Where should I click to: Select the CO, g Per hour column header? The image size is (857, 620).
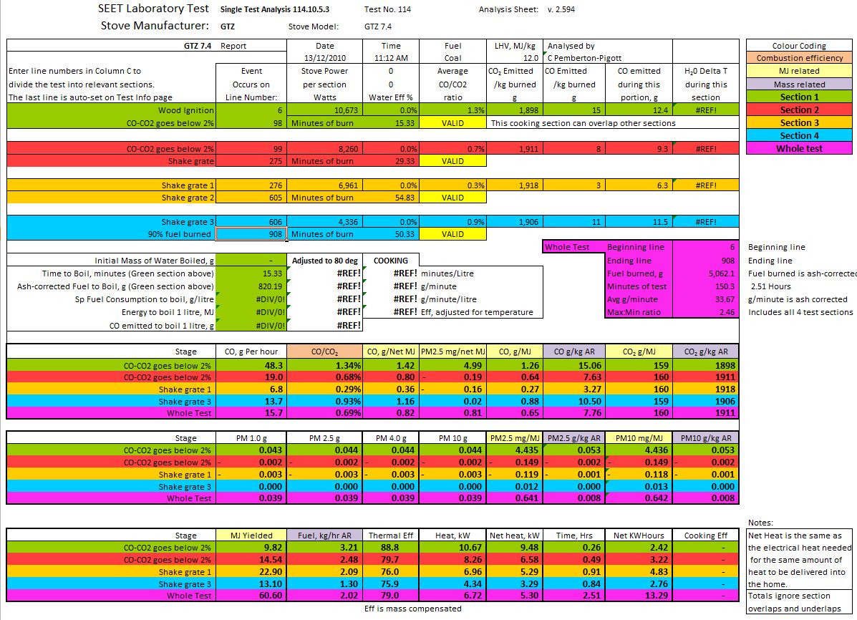pyautogui.click(x=251, y=352)
